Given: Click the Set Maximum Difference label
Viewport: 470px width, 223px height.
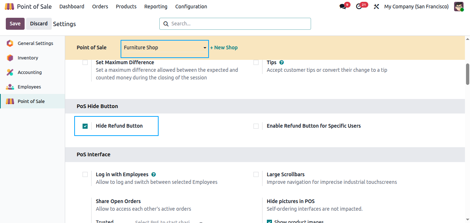Looking at the screenshot, I should point(125,62).
